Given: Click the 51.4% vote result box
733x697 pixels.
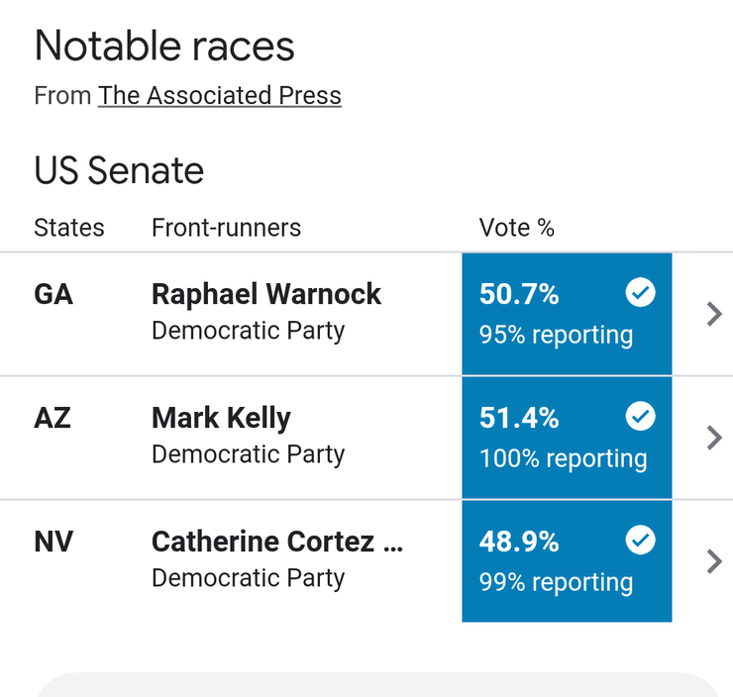Looking at the screenshot, I should click(x=567, y=438).
